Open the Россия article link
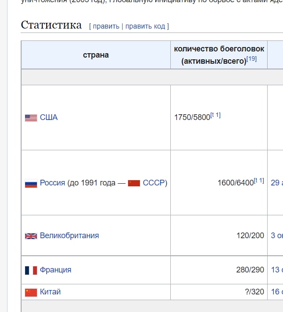The image size is (283, 312). coord(52,182)
